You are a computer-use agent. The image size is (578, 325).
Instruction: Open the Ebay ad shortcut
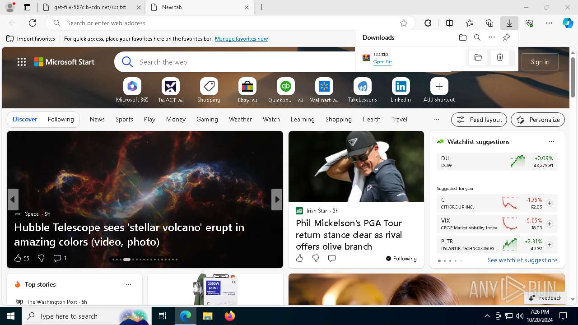click(247, 90)
